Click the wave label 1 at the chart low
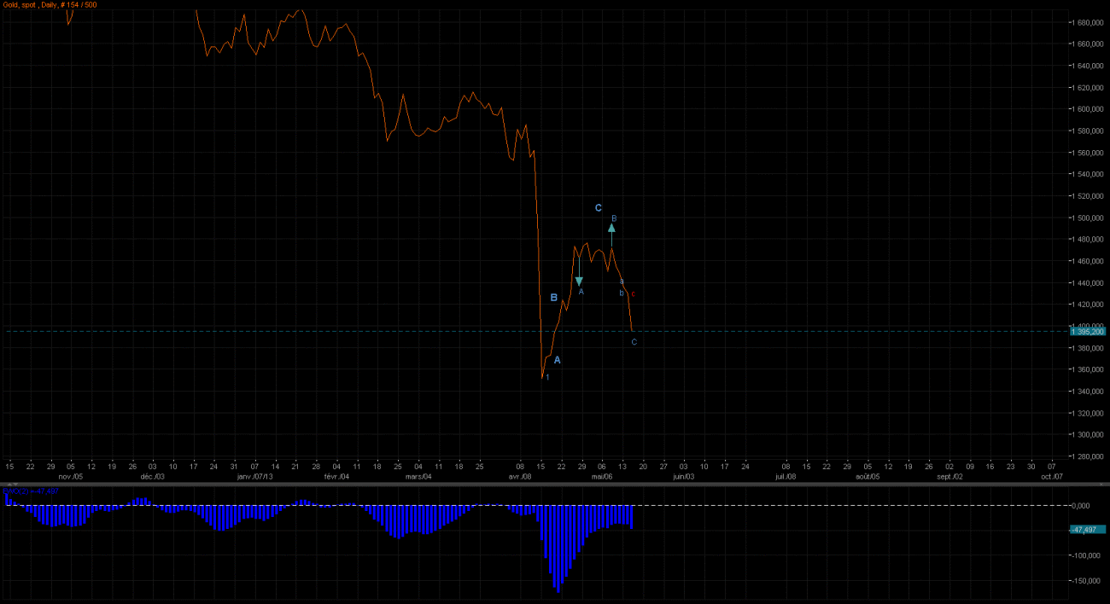The height and width of the screenshot is (604, 1110). pos(547,376)
